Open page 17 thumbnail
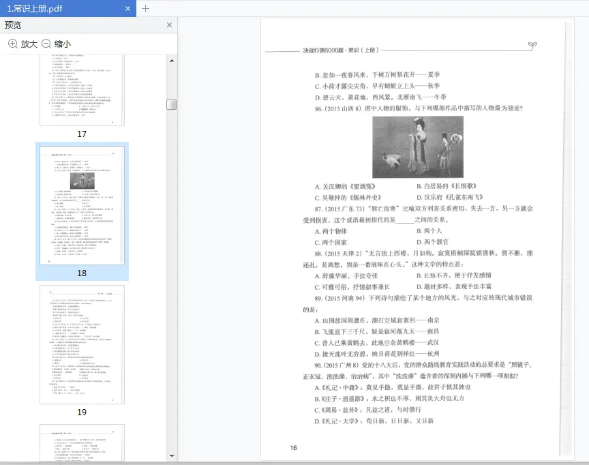The width and height of the screenshot is (589, 465). click(82, 90)
